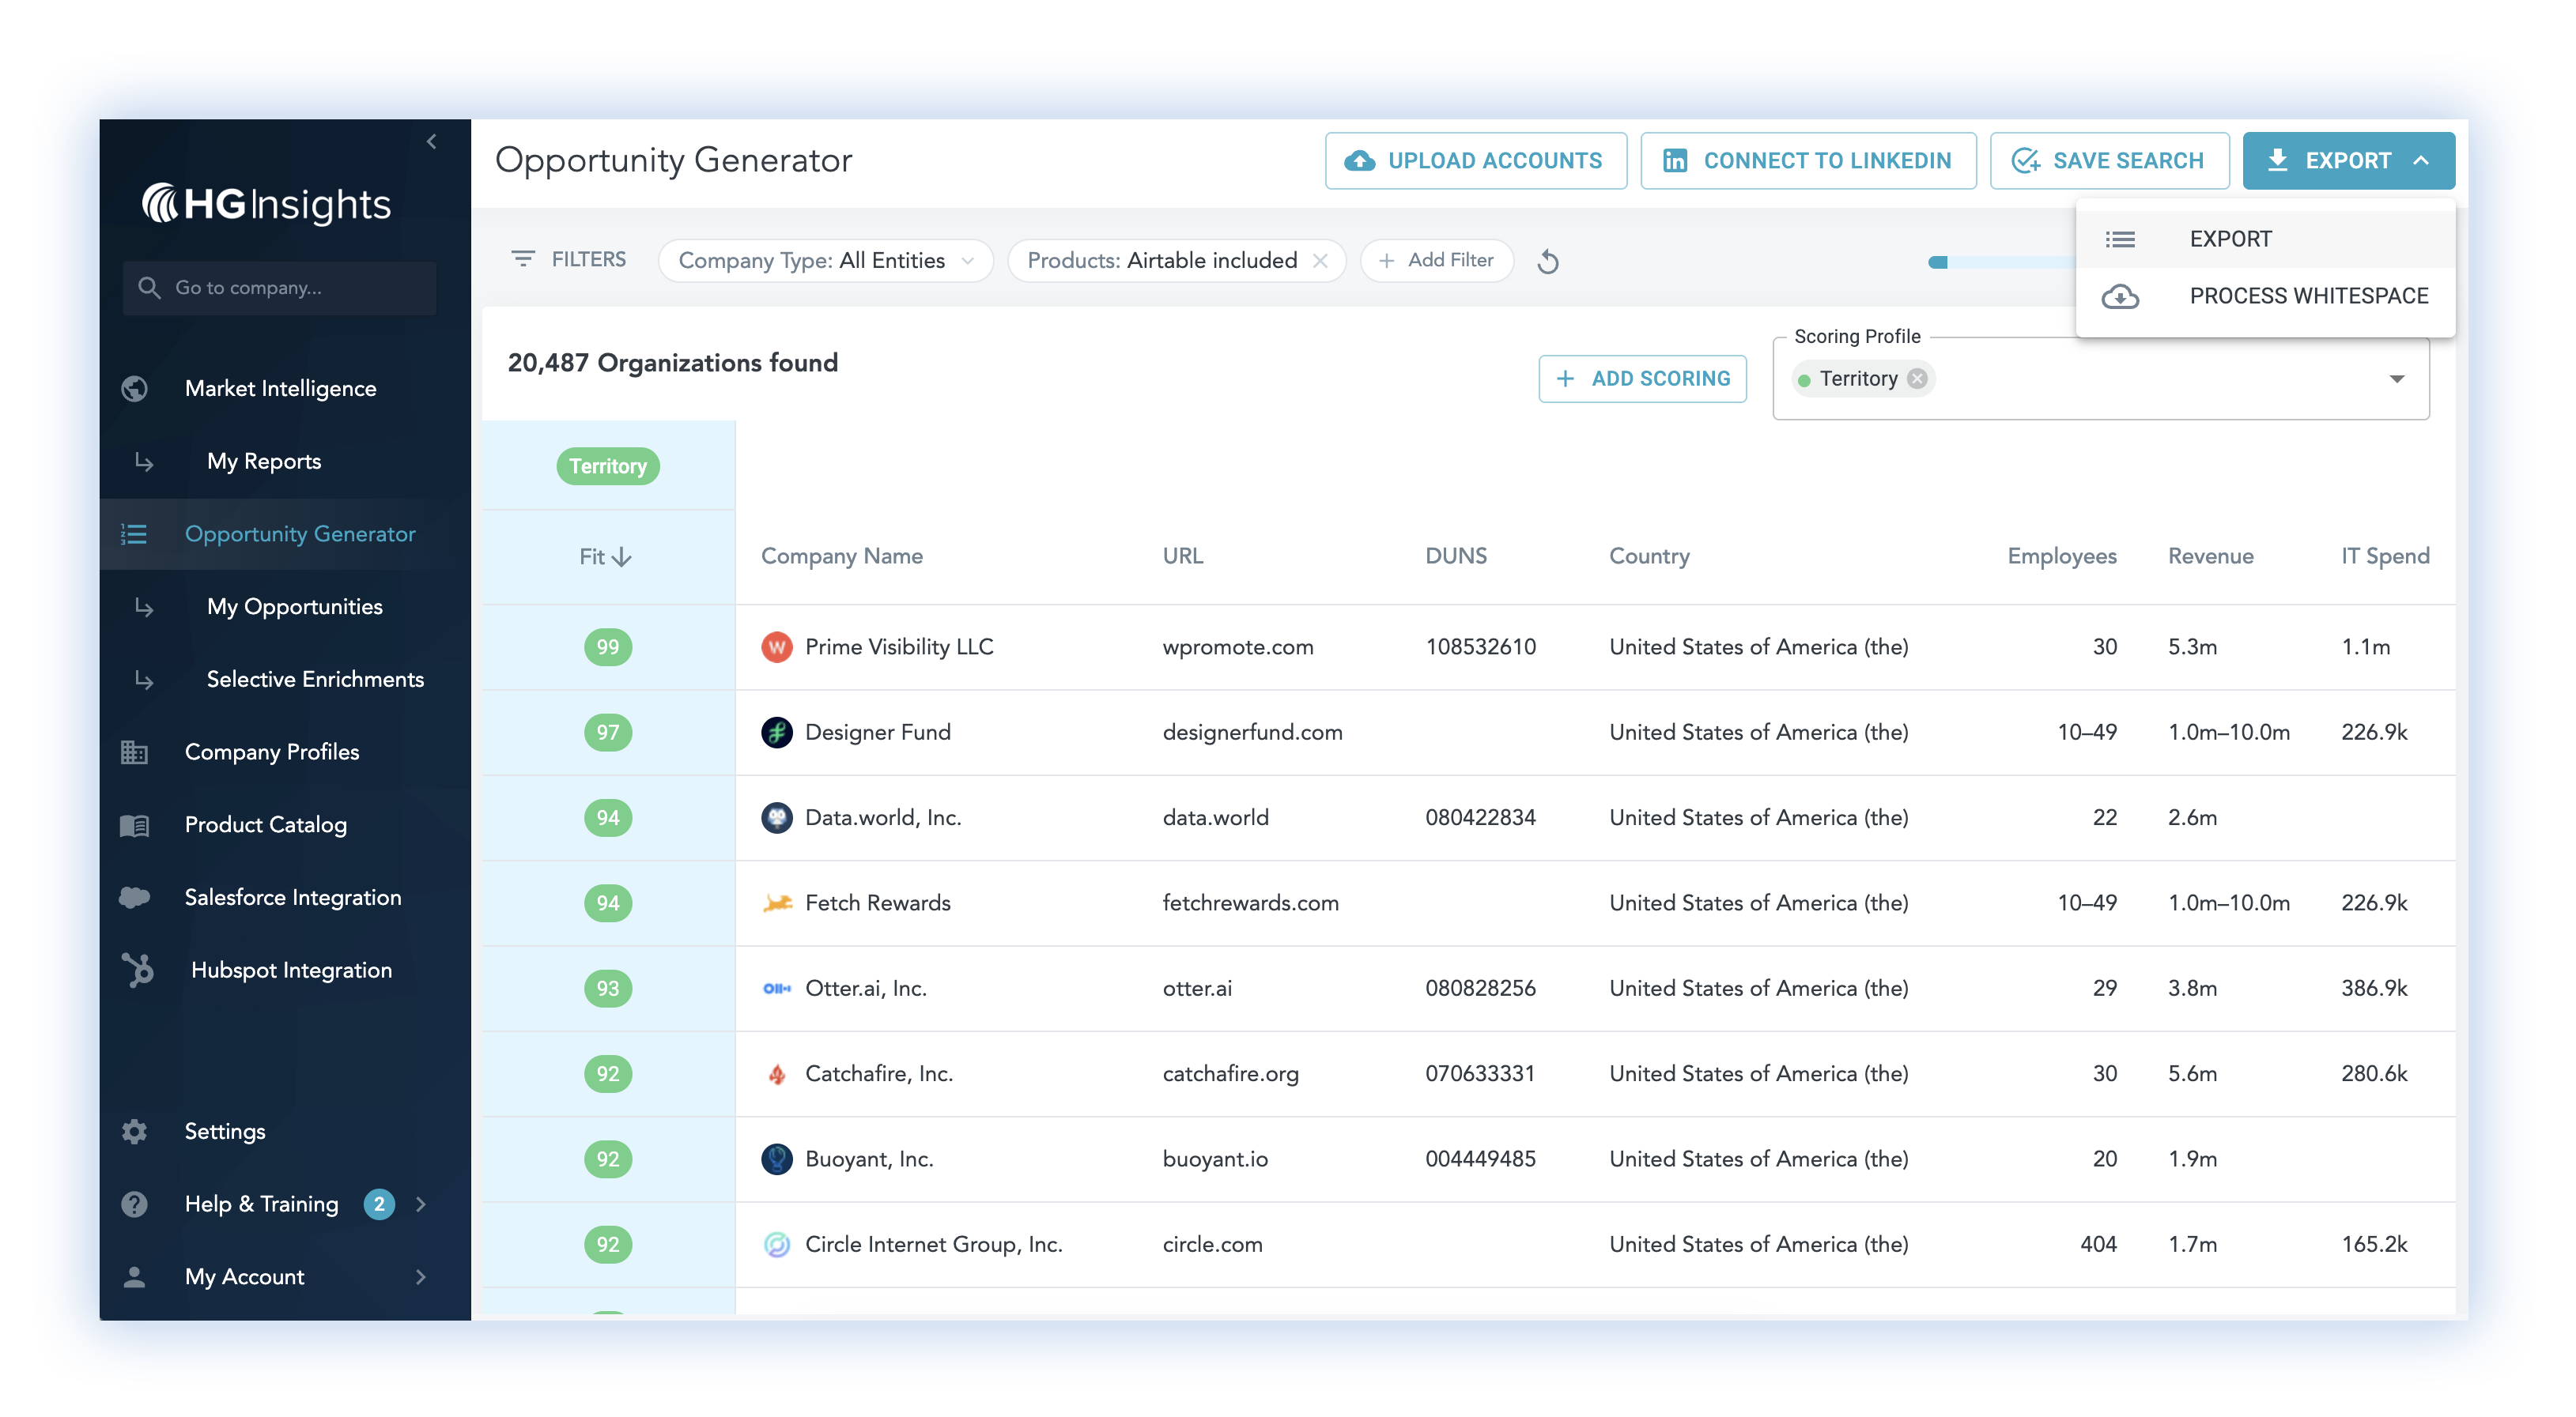Expand the Help & Training submenu

(421, 1204)
